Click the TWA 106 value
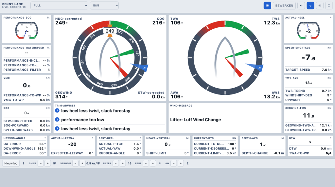The width and height of the screenshot is (335, 187). point(176,22)
